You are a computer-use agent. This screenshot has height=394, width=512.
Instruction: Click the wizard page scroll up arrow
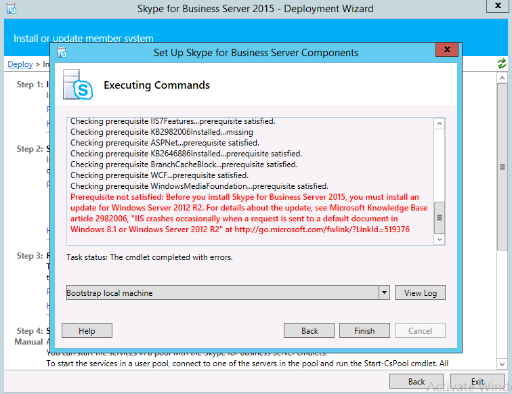pyautogui.click(x=503, y=78)
